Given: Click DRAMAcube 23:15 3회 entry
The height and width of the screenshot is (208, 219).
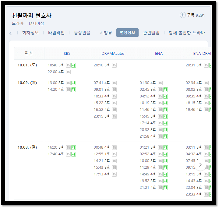Looking at the screenshot, I should pyautogui.click(x=105, y=116).
